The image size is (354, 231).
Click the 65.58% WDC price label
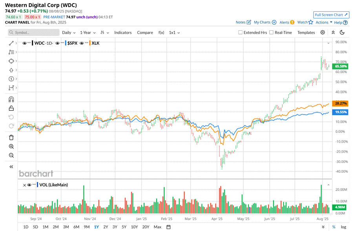click(x=340, y=66)
